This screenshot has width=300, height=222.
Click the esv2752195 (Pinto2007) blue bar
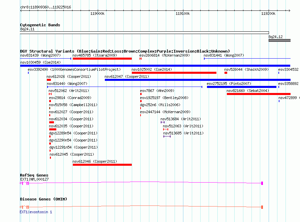click(x=242, y=87)
